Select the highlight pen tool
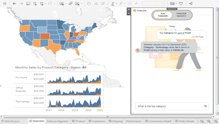This screenshot has width=219, height=124. tap(113, 4)
